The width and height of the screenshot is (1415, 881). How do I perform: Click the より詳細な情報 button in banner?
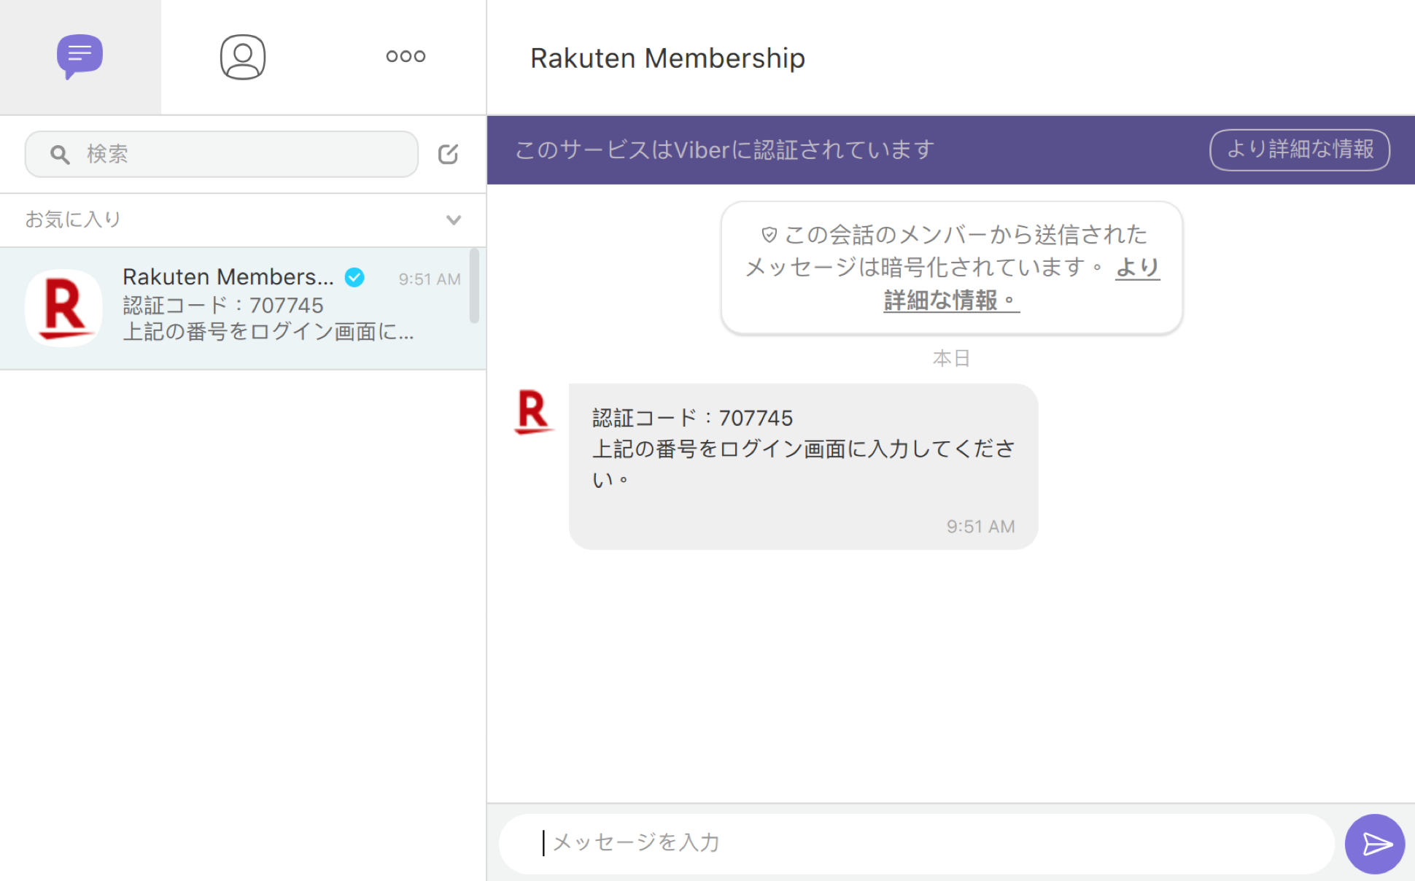point(1300,150)
